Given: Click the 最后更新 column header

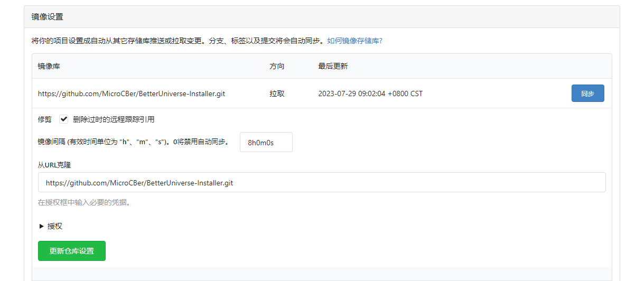Looking at the screenshot, I should click(x=333, y=66).
